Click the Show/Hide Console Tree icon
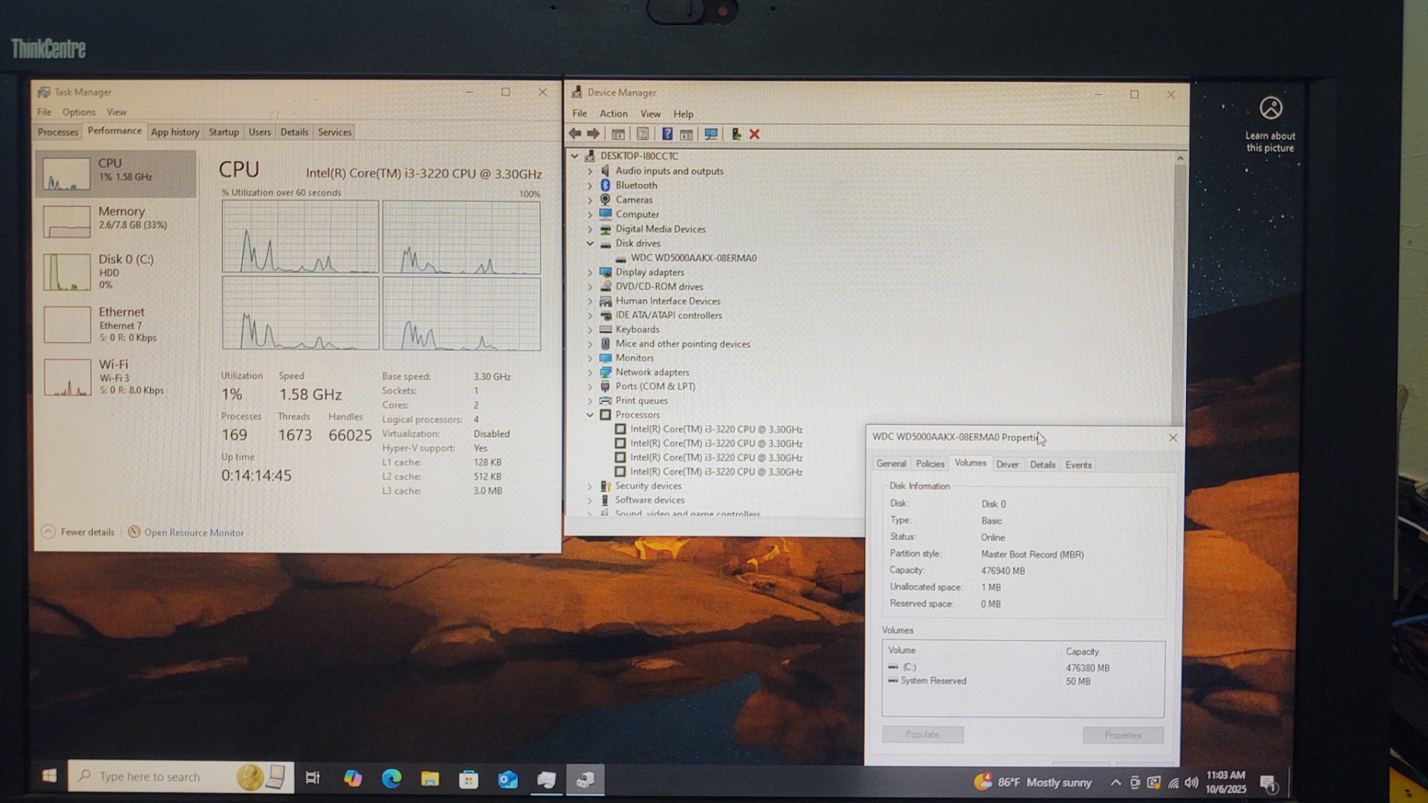The image size is (1428, 803). [x=618, y=134]
